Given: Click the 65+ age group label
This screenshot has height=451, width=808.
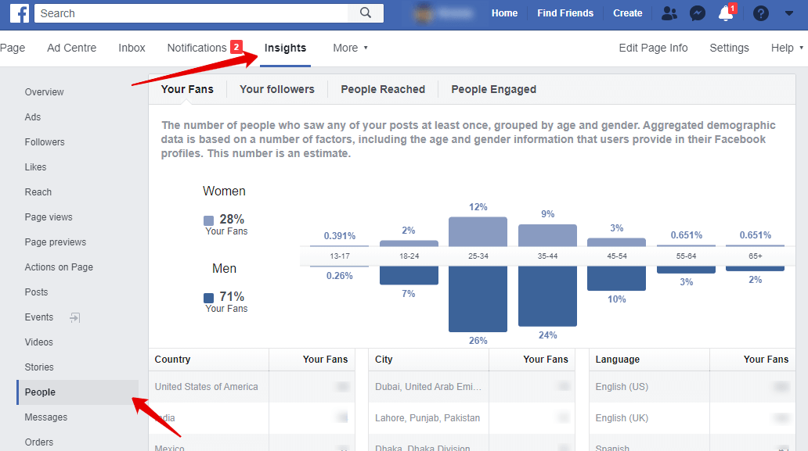Looking at the screenshot, I should pyautogui.click(x=755, y=256).
